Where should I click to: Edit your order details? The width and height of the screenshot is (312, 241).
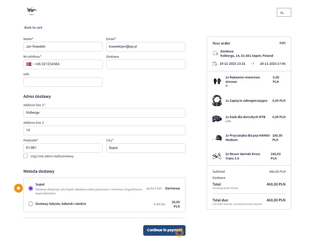click(x=282, y=43)
